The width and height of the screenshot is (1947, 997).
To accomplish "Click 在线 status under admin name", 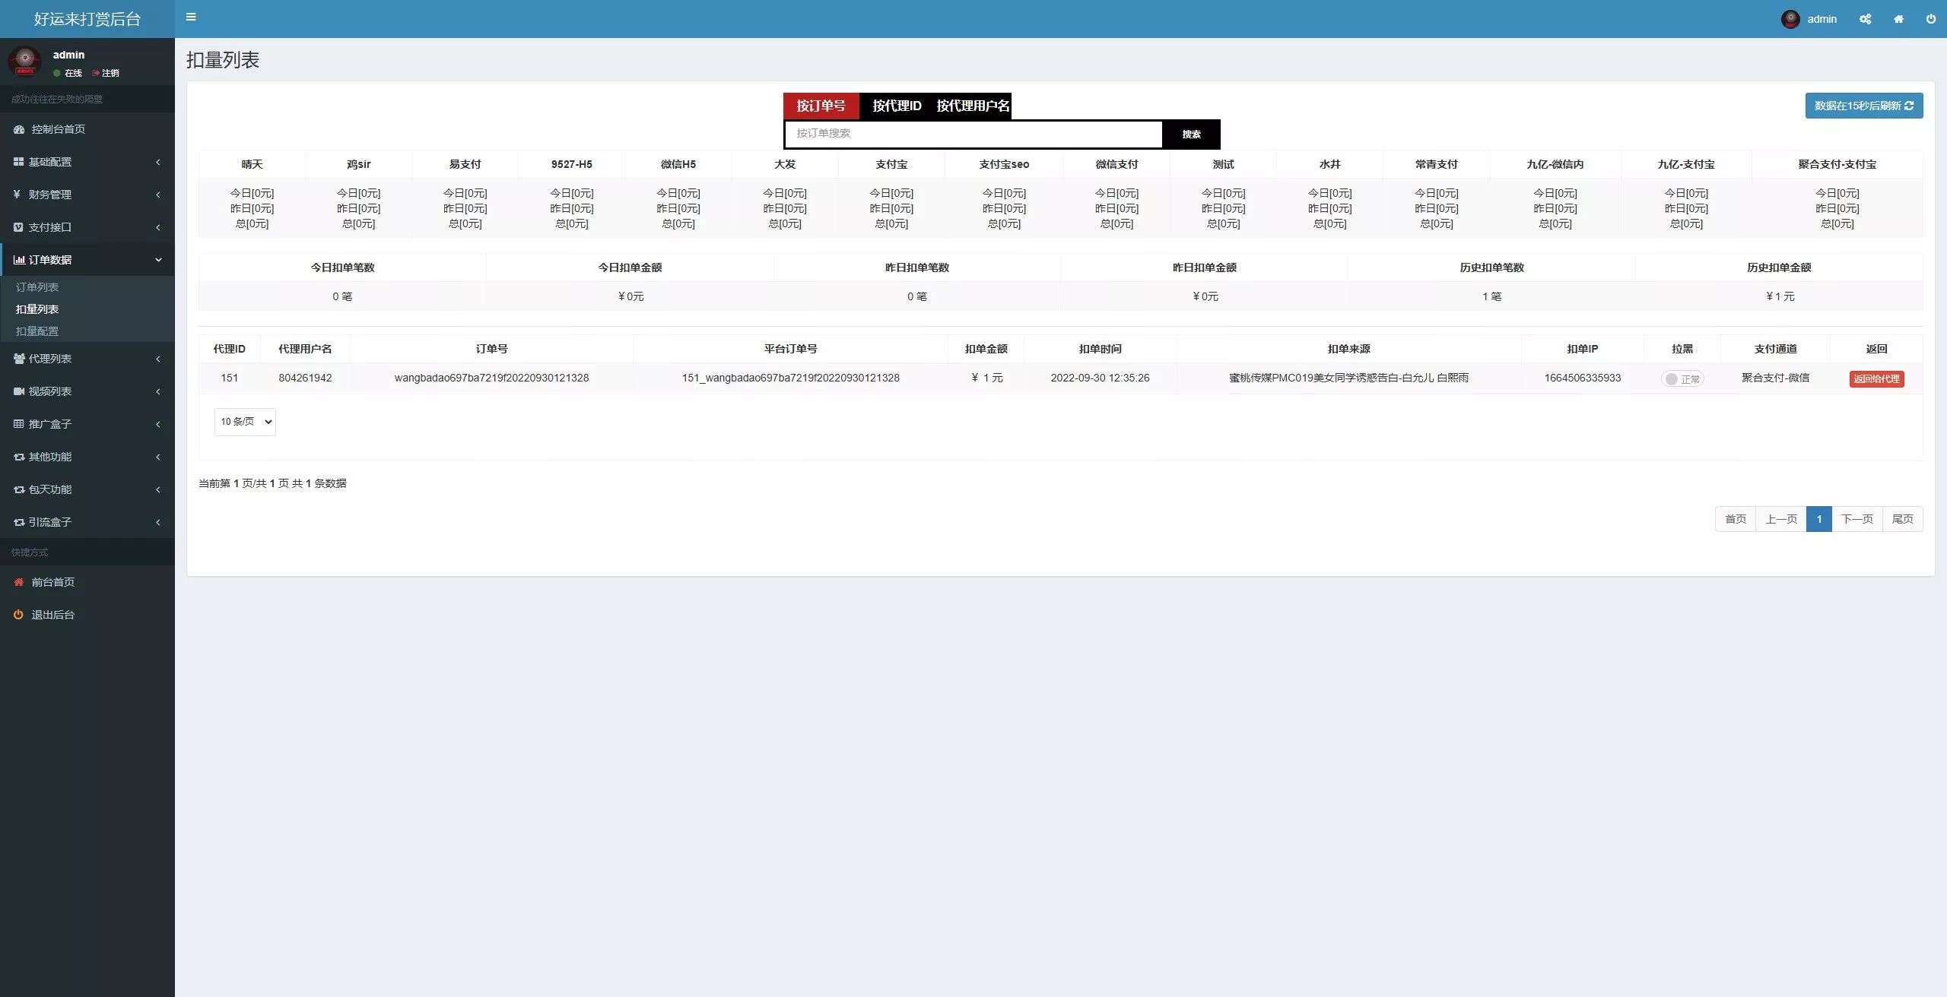I will click(68, 73).
